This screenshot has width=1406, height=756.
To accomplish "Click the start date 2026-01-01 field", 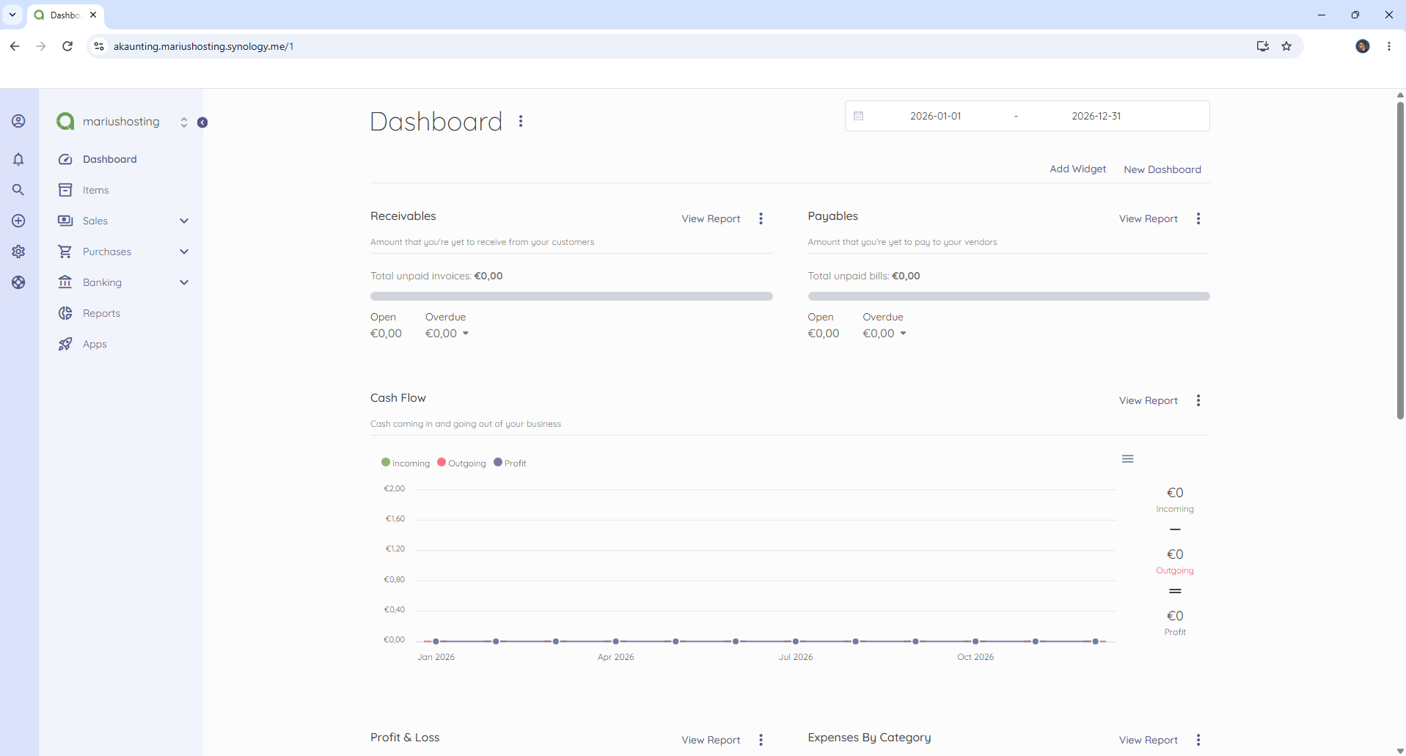I will (935, 116).
